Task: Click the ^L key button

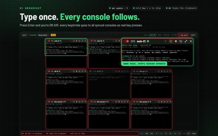Action: (x=180, y=134)
